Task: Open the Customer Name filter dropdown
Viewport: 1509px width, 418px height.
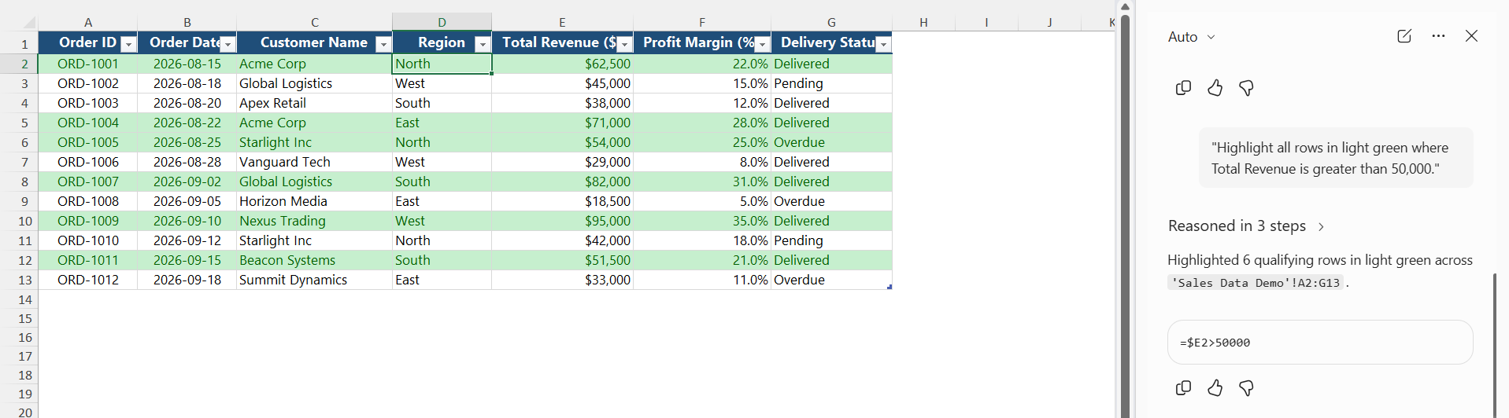Action: tap(383, 44)
